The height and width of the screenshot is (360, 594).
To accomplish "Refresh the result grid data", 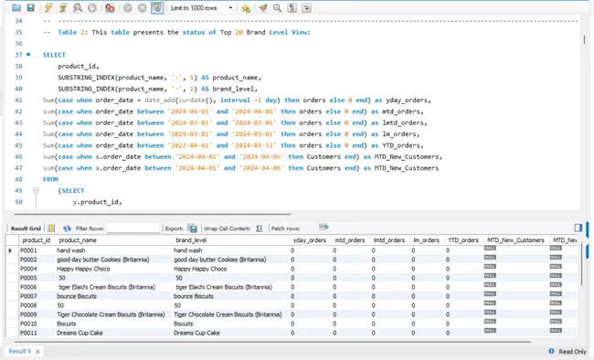I will coord(67,228).
